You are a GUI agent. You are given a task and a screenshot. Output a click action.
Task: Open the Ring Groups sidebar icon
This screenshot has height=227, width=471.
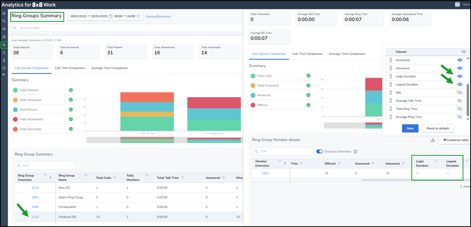pyautogui.click(x=4, y=45)
